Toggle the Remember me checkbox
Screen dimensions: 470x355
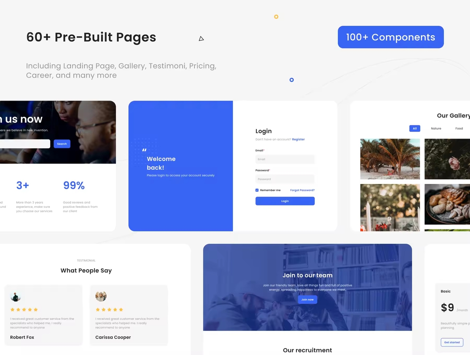(x=257, y=190)
